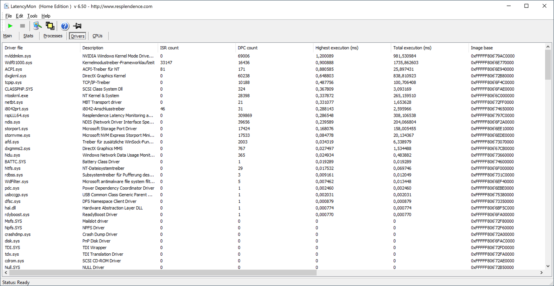
Task: Select the stornvme.sys driver row
Action: point(274,135)
